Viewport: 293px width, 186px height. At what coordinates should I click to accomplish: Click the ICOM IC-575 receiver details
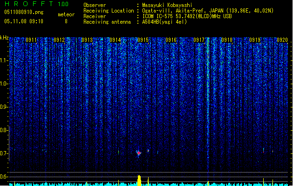point(187,16)
